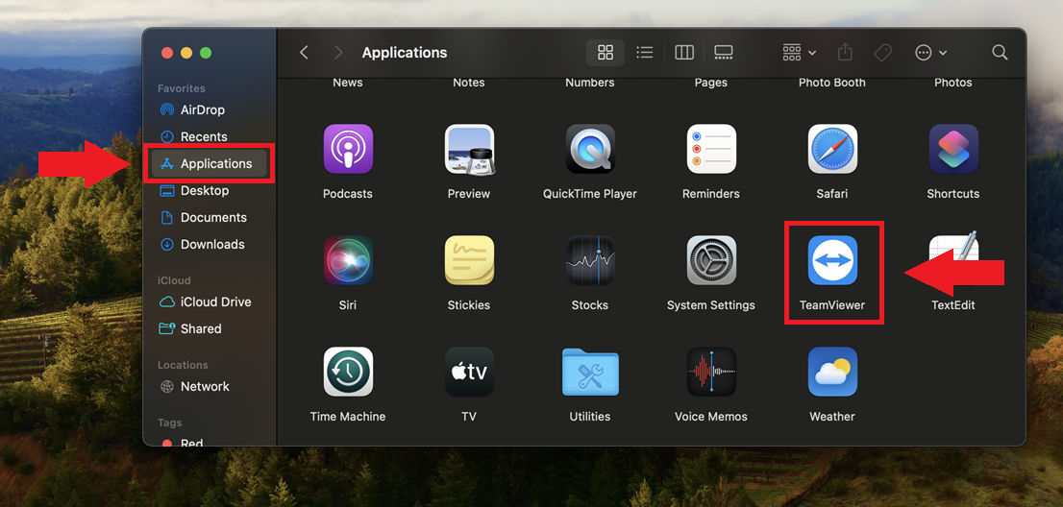Open the group-by options dropdown
The image size is (1063, 507).
[799, 52]
